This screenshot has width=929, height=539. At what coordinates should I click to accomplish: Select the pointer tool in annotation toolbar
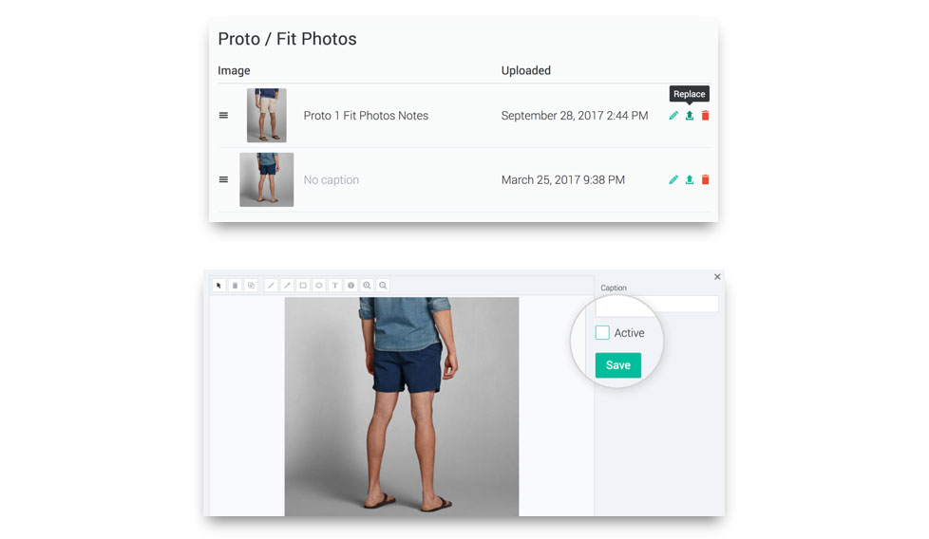coord(218,286)
